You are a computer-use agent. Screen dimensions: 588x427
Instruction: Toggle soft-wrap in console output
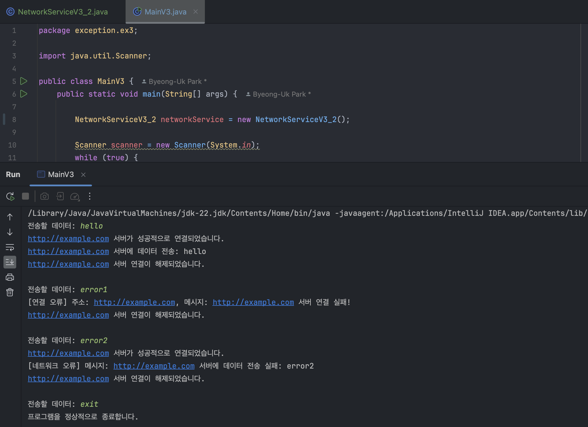click(10, 247)
